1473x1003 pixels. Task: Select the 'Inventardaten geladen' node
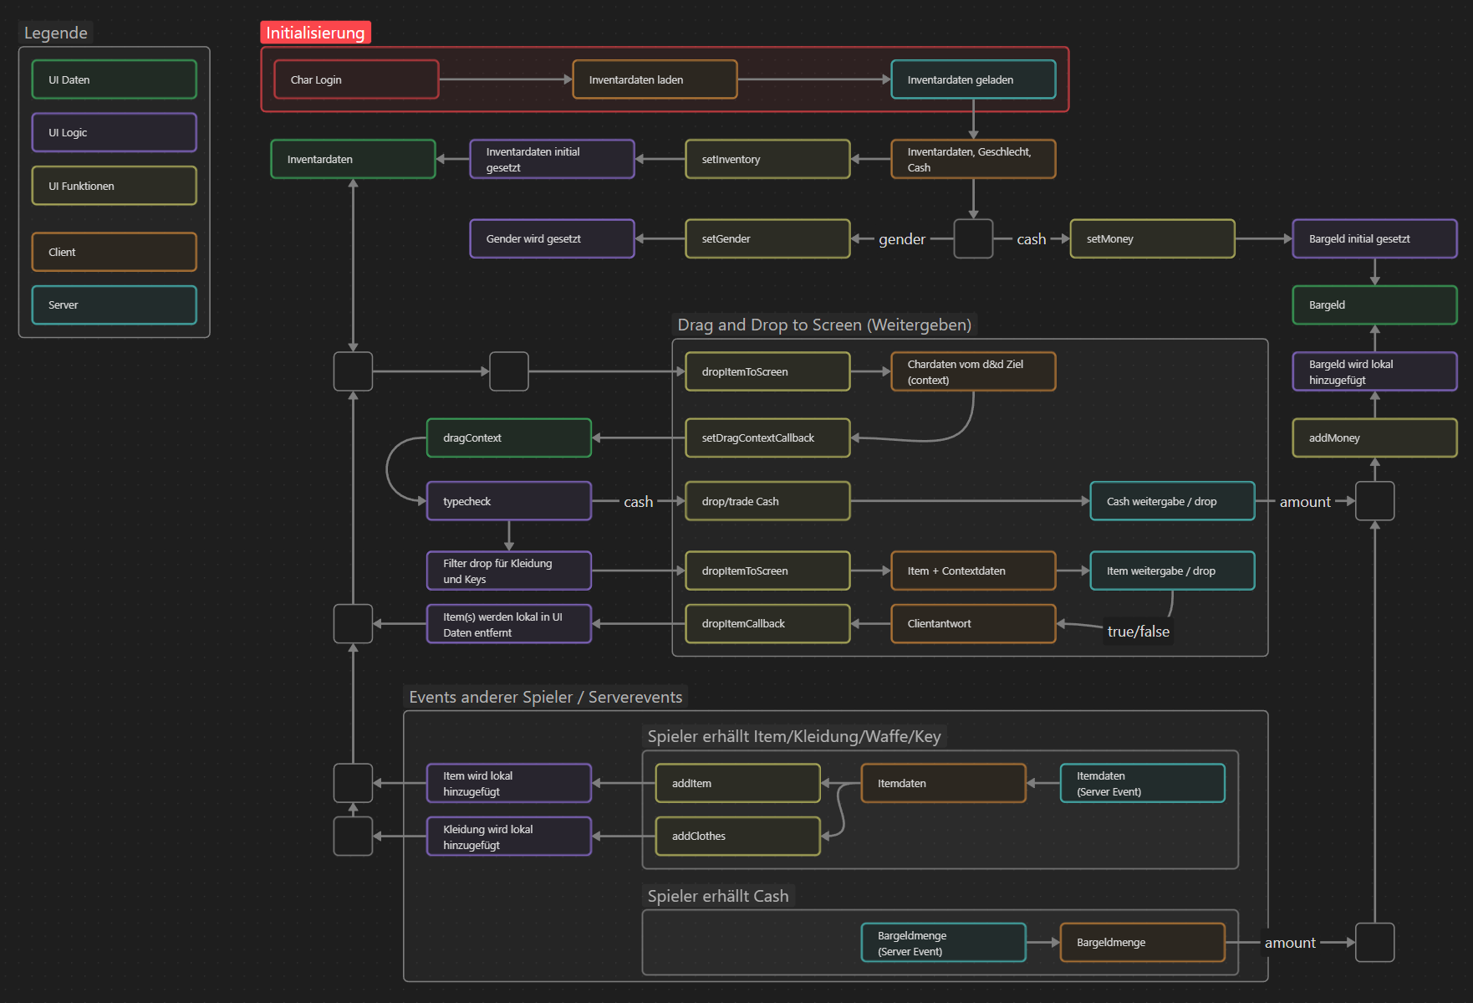pos(973,79)
